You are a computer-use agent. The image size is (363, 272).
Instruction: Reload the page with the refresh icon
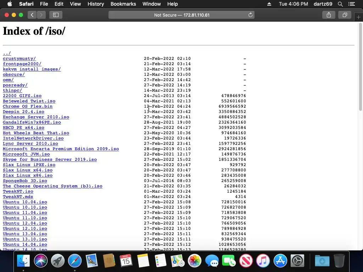point(250,15)
